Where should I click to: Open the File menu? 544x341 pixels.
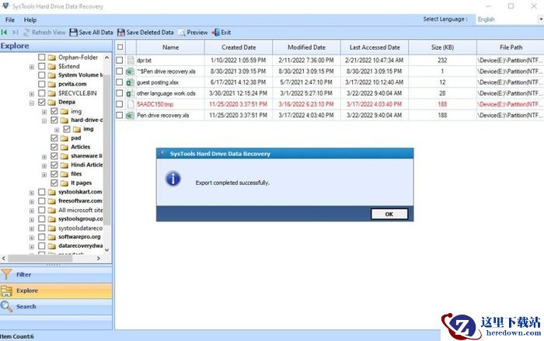(x=10, y=19)
